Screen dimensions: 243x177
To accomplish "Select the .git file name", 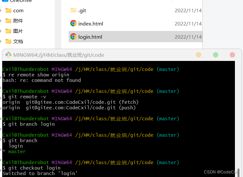I will (82, 11).
